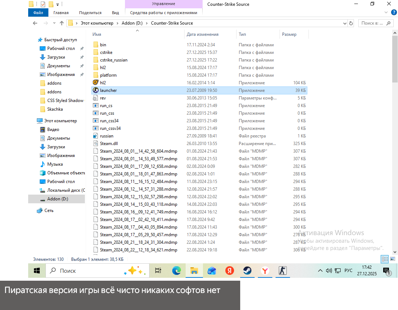Select Сеть in navigation pane
398x310 pixels.
tap(49, 210)
